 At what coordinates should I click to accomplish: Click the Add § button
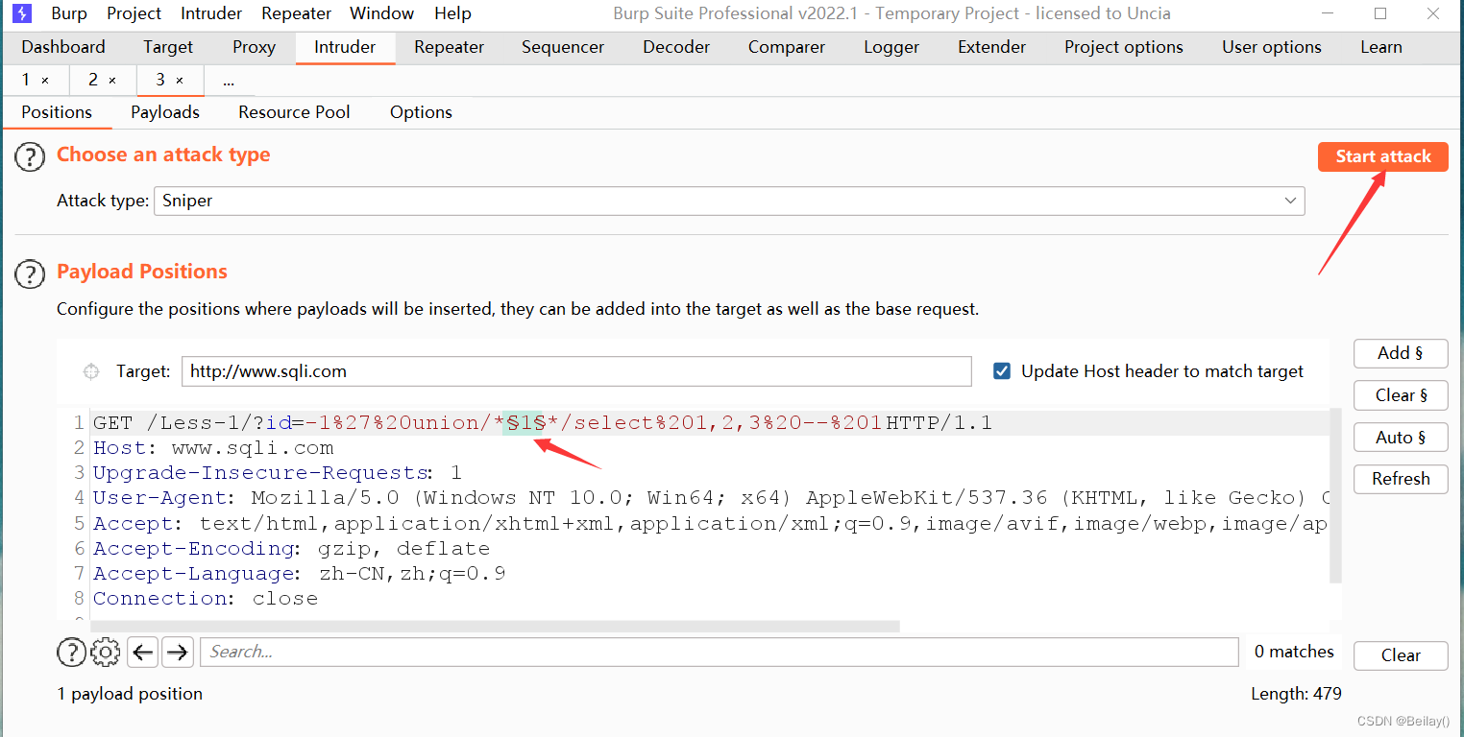tap(1401, 353)
